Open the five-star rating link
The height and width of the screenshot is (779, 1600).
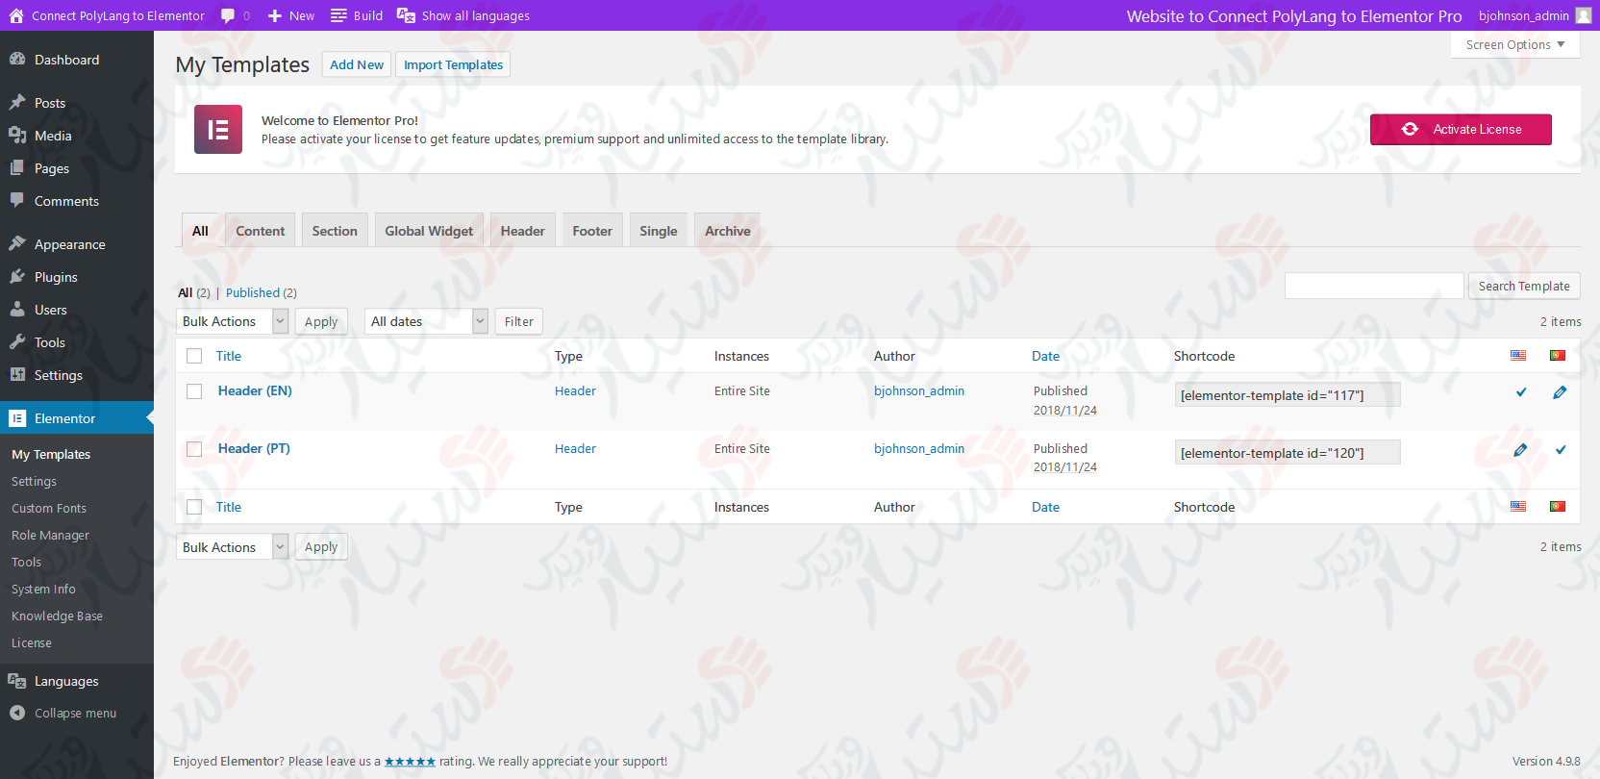coord(410,762)
